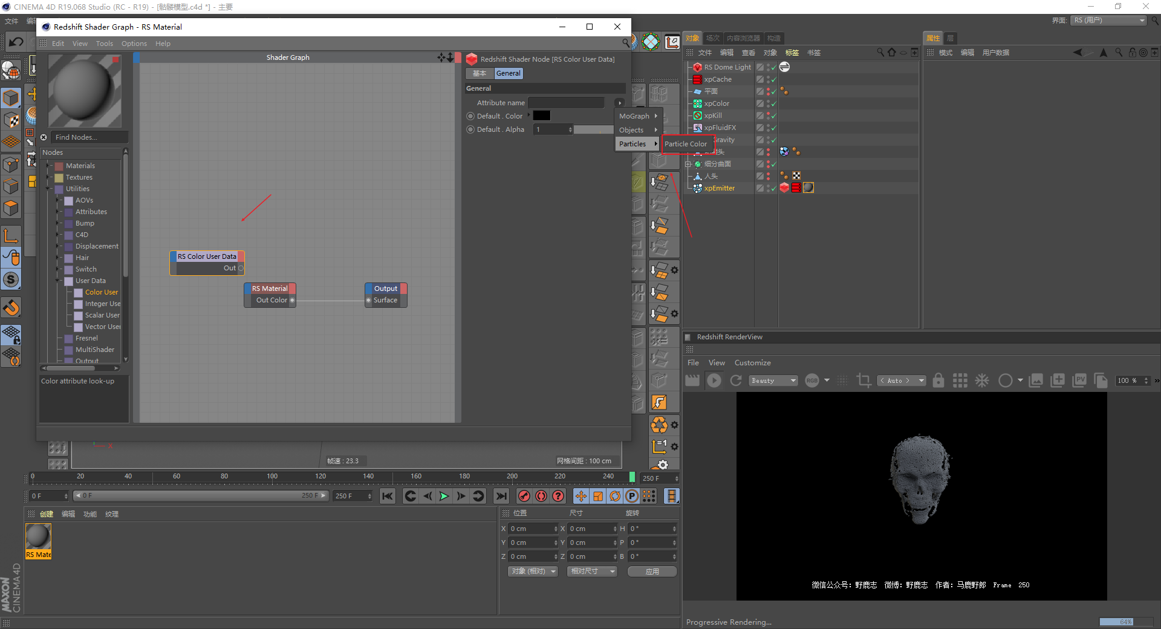Toggle position keyframe recording
Viewport: 1161px width, 629px height.
pyautogui.click(x=581, y=496)
